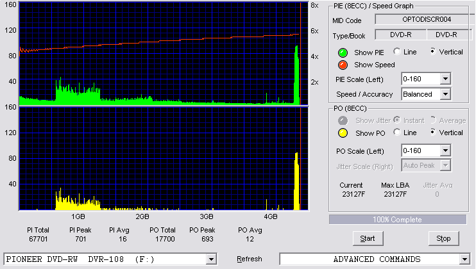The image size is (476, 269).
Task: Click the PI Avg value 16
Action: click(123, 240)
